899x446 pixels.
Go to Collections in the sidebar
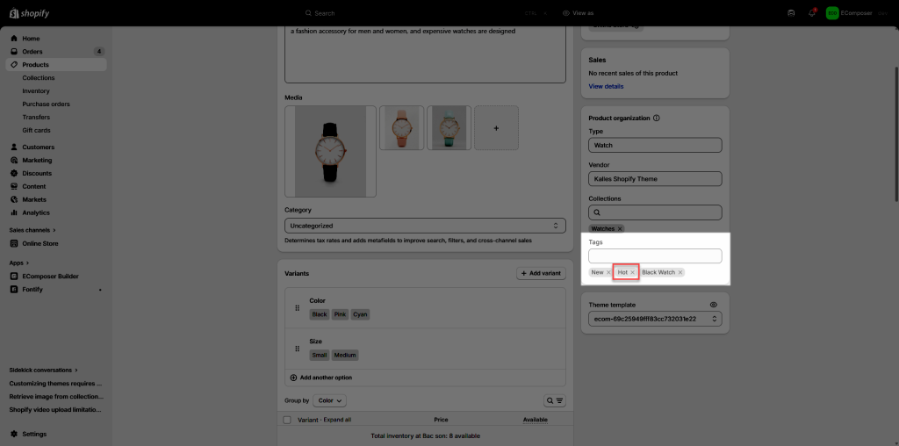pos(39,78)
